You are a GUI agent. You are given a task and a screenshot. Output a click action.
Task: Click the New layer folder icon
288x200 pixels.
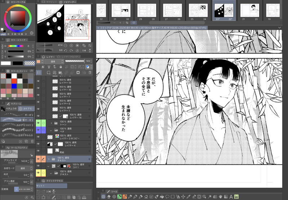[x=60, y=72]
